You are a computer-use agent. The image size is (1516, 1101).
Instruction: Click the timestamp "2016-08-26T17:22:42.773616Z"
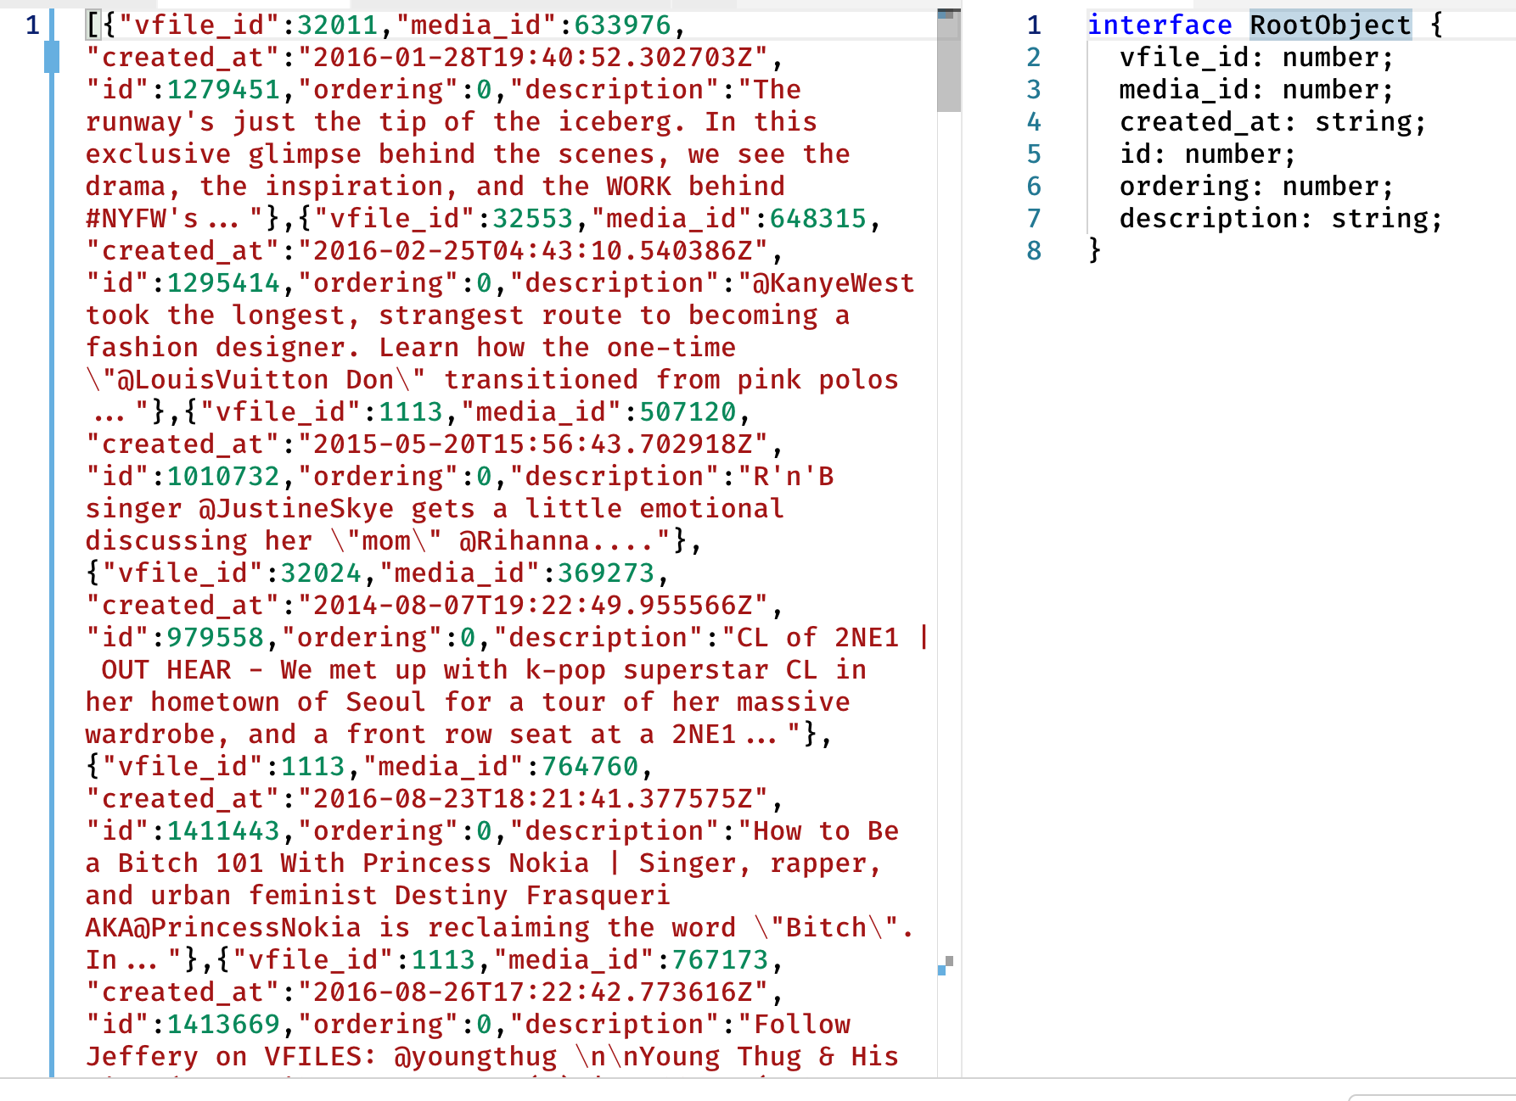533,992
